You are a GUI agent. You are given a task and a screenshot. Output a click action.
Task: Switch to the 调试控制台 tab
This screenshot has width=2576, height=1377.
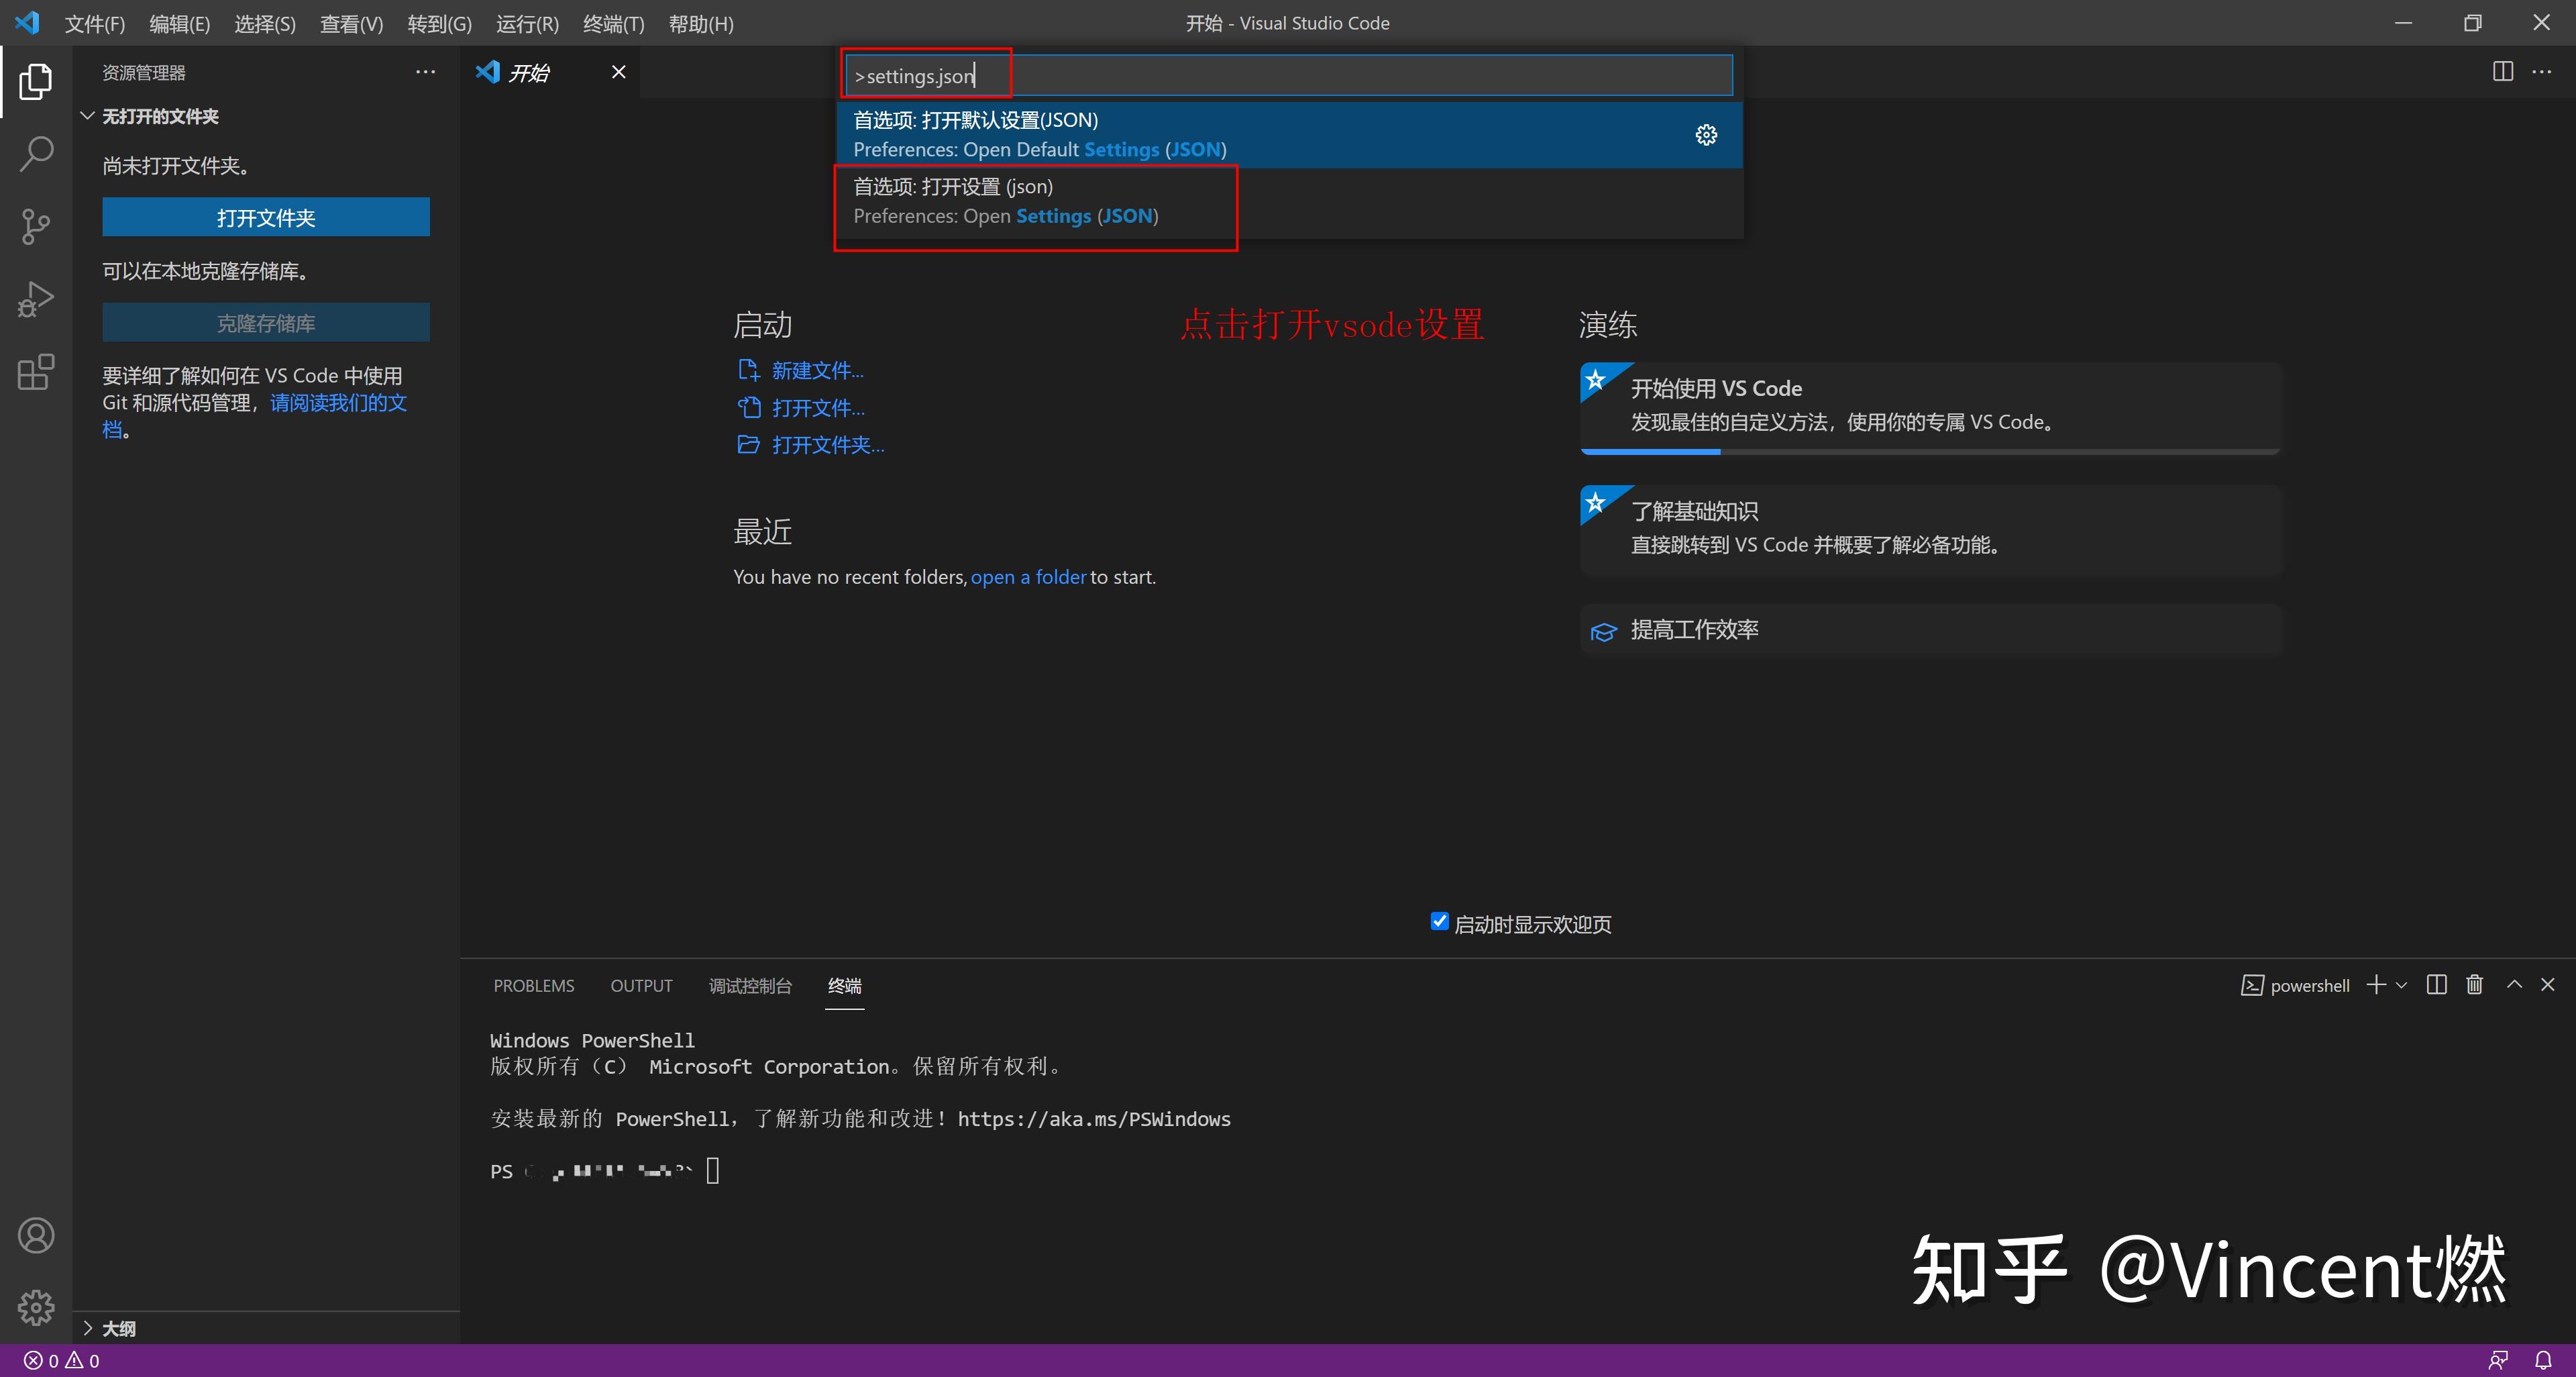click(x=750, y=986)
